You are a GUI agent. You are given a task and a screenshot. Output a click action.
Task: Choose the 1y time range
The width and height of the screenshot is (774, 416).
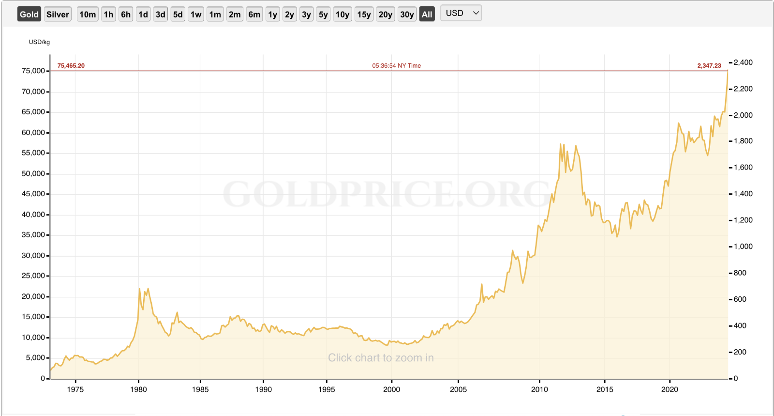point(273,14)
